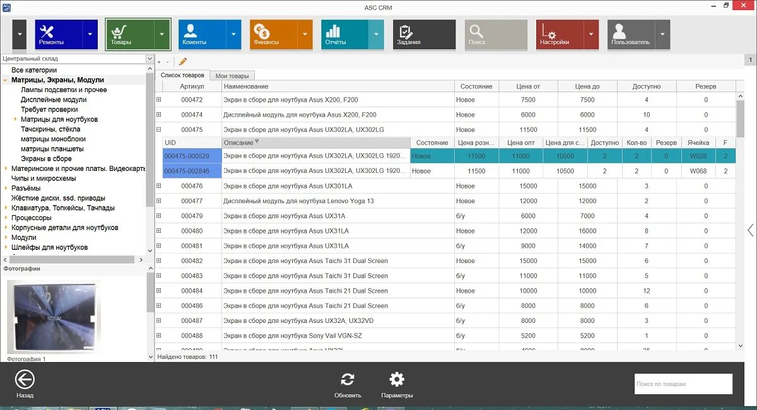This screenshot has height=410, width=757.
Task: Select UID 000475-000529 row
Action: pos(449,156)
